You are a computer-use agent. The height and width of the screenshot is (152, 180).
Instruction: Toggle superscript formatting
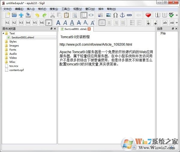92,23
